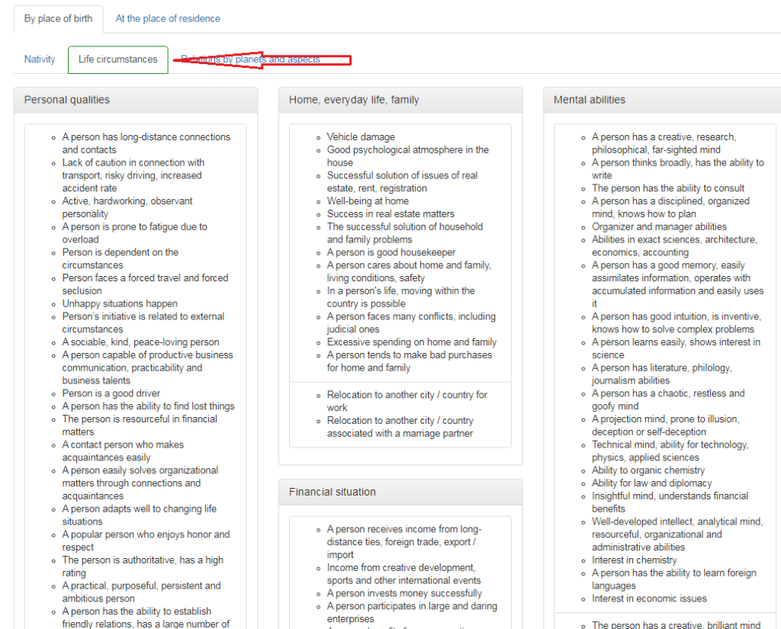
Task: Click 'A person invests money successfully' item
Action: click(404, 593)
